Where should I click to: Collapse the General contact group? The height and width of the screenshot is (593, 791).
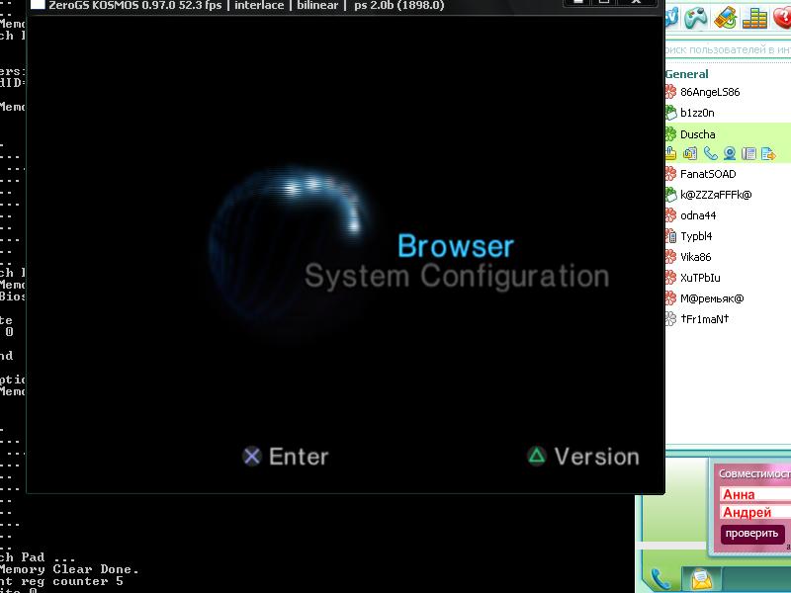point(686,74)
